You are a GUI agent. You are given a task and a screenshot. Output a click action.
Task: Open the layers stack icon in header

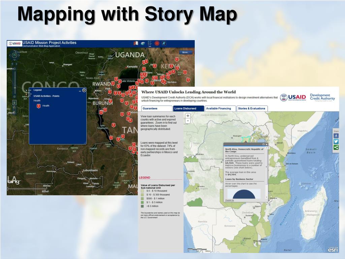point(143,43)
